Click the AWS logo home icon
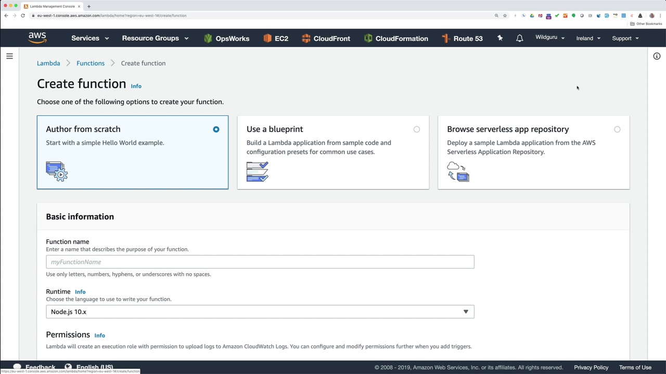Viewport: 666px width, 374px height. click(x=37, y=38)
